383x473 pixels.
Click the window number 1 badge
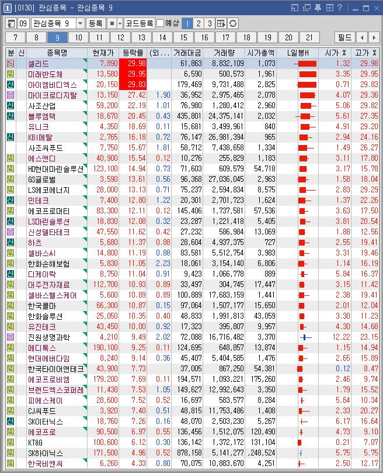[x=7, y=8]
